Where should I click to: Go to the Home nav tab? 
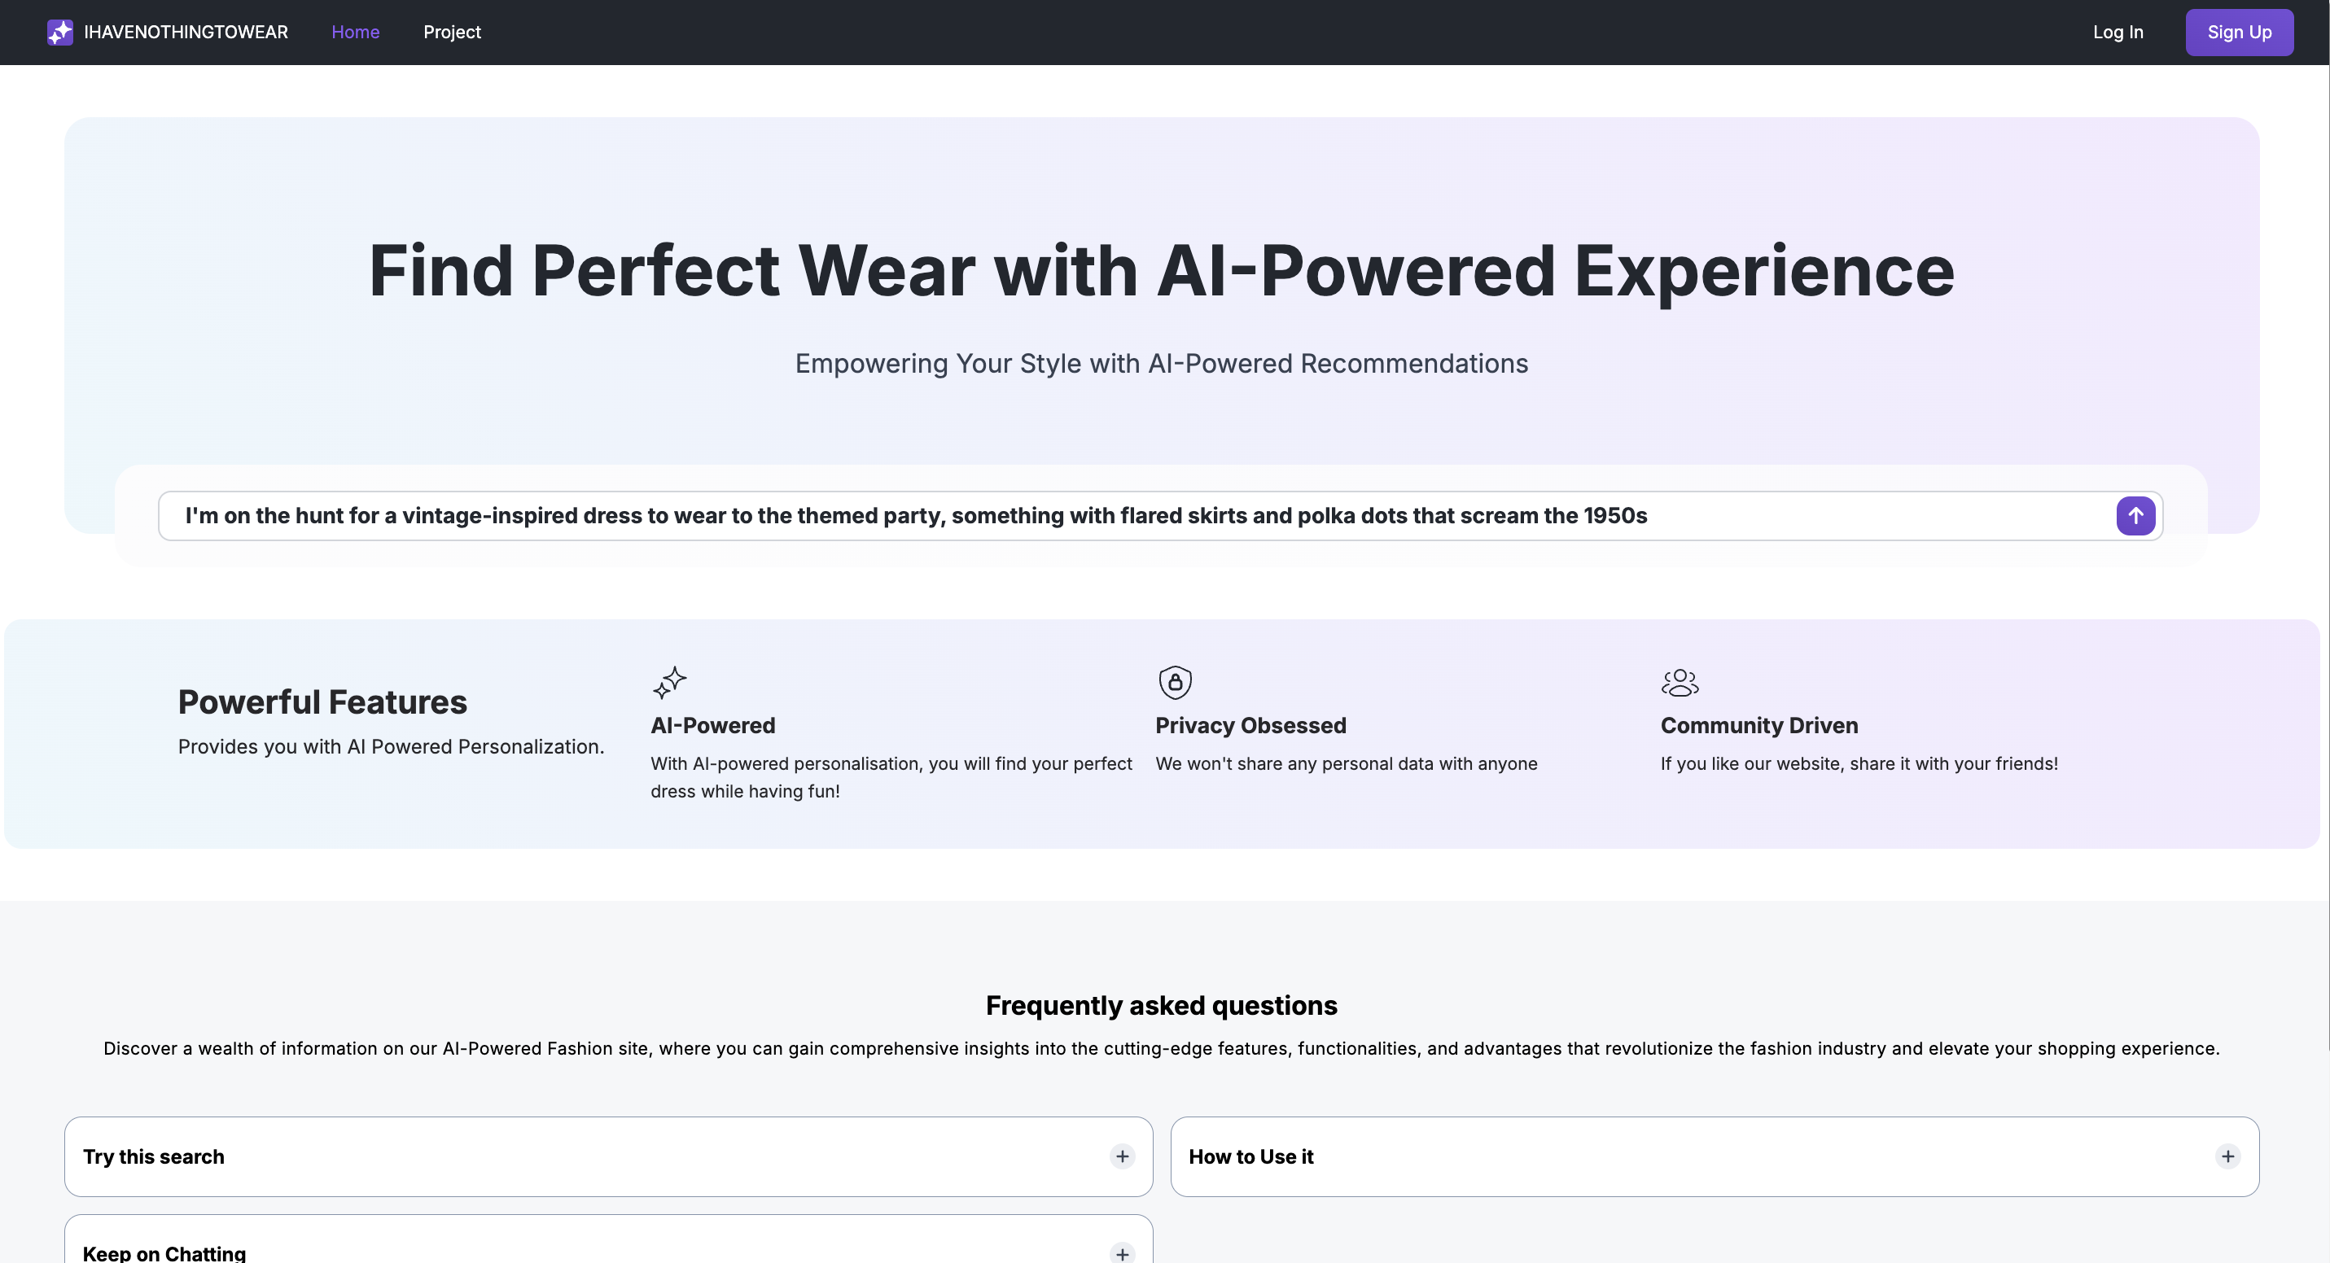(356, 33)
